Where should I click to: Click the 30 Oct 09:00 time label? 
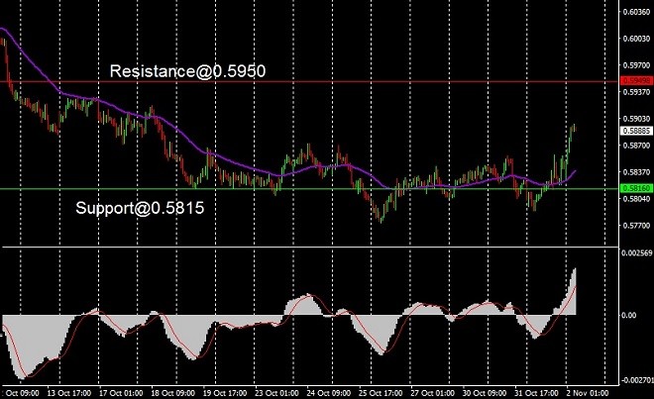485,393
